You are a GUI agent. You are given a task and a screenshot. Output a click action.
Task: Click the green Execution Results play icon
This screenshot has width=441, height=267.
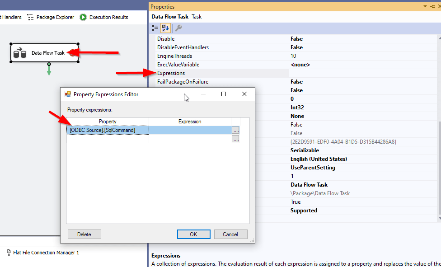[x=83, y=17]
